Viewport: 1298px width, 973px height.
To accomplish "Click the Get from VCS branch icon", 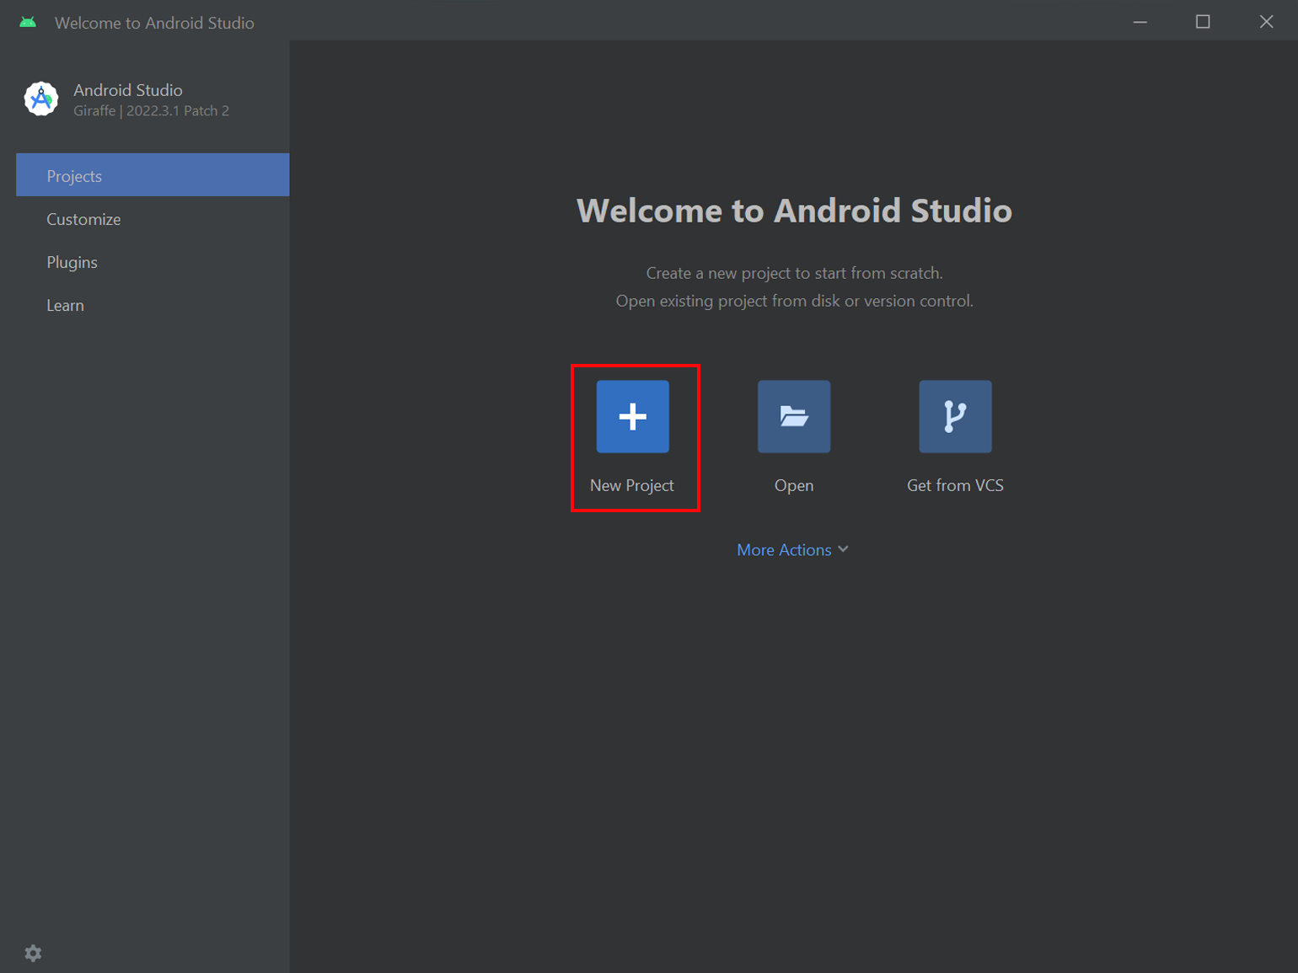I will click(955, 416).
